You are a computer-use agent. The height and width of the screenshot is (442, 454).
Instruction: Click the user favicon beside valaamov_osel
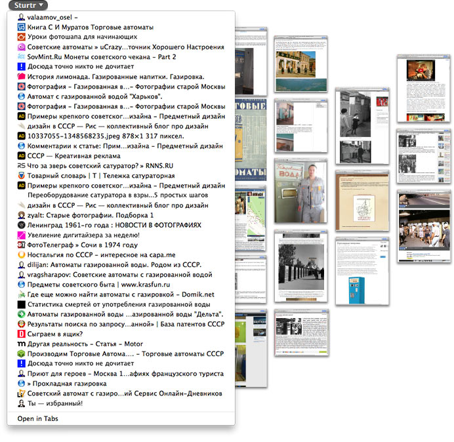(21, 17)
